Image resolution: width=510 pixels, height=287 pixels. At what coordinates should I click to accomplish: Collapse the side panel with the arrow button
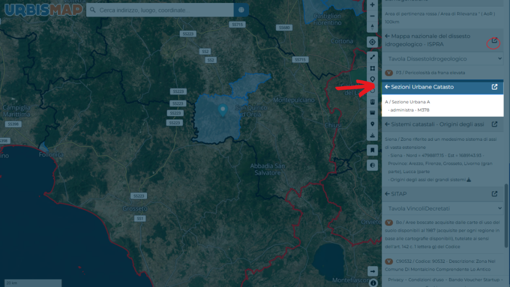pos(372,271)
